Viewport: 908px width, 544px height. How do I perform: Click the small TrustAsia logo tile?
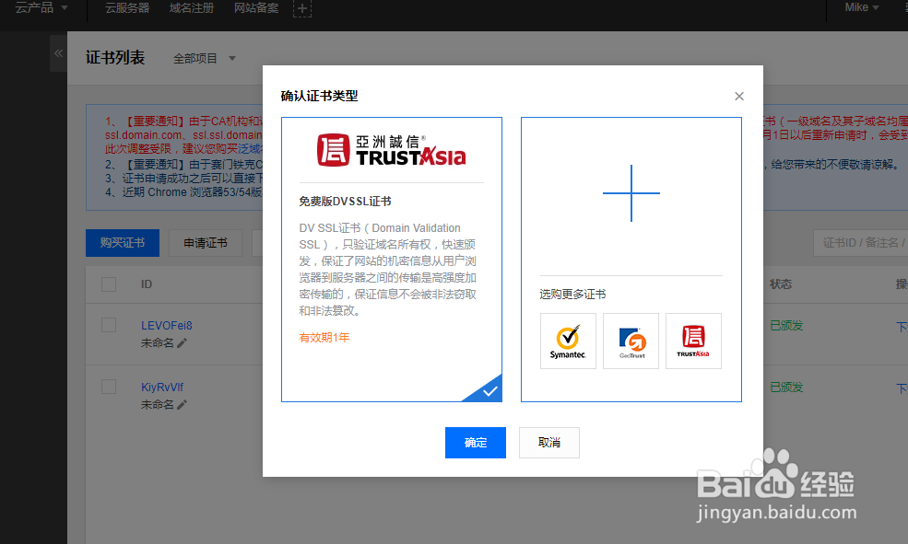(693, 341)
